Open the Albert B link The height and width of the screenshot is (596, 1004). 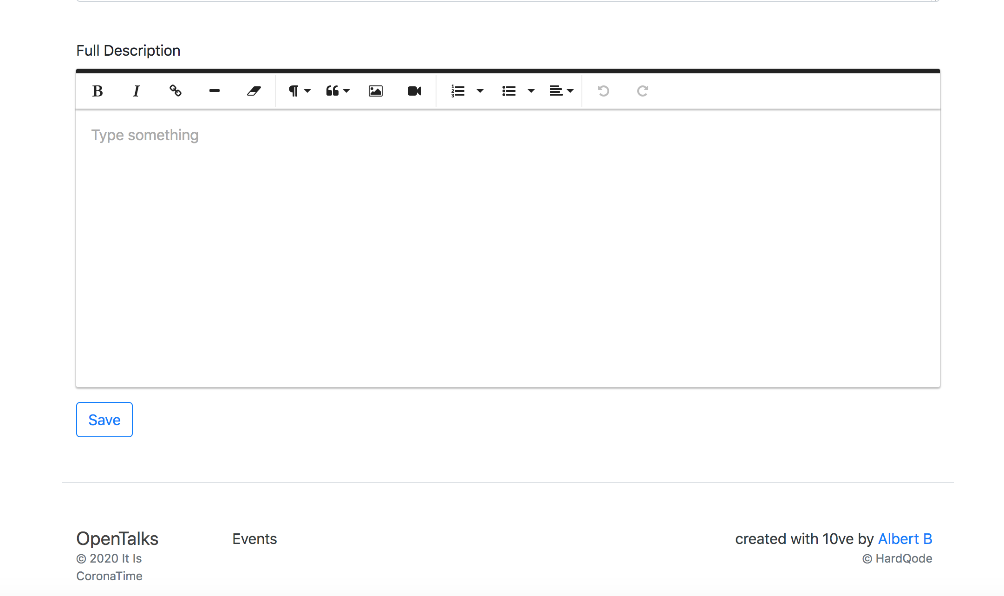905,539
